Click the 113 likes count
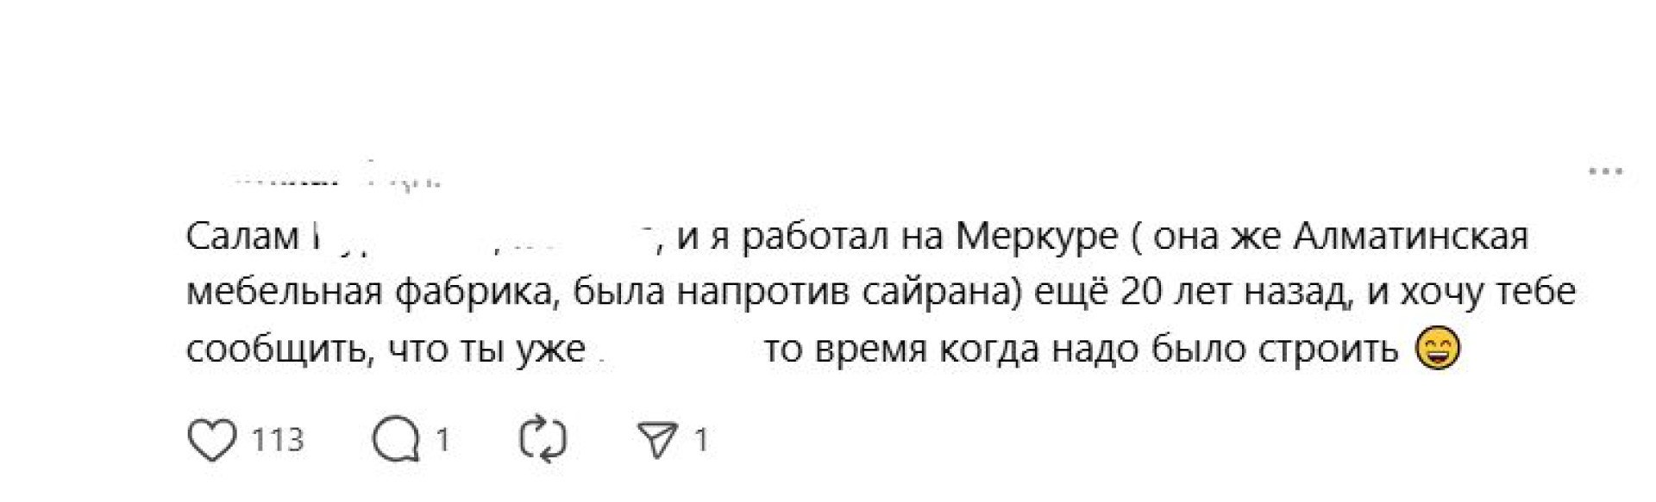Screen dimensions: 1656x502 (278, 440)
